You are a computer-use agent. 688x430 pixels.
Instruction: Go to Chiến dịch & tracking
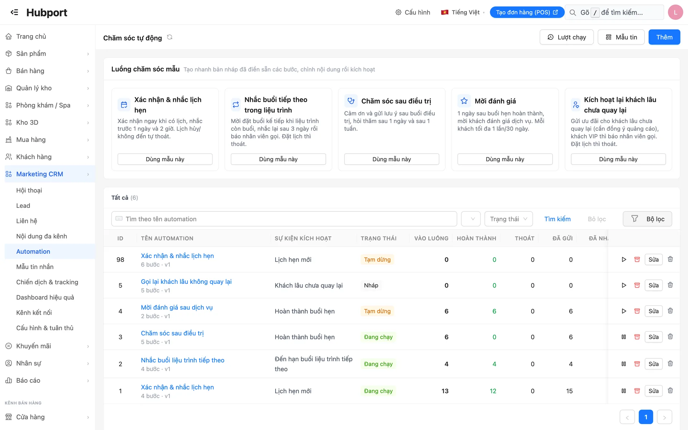[47, 282]
